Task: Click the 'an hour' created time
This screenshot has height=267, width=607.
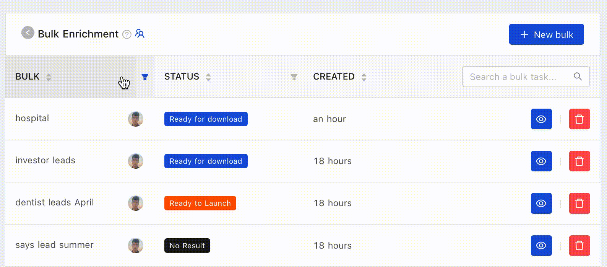Action: pyautogui.click(x=329, y=119)
